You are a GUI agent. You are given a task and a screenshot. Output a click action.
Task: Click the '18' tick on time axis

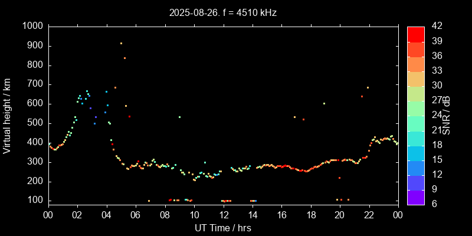310,215
